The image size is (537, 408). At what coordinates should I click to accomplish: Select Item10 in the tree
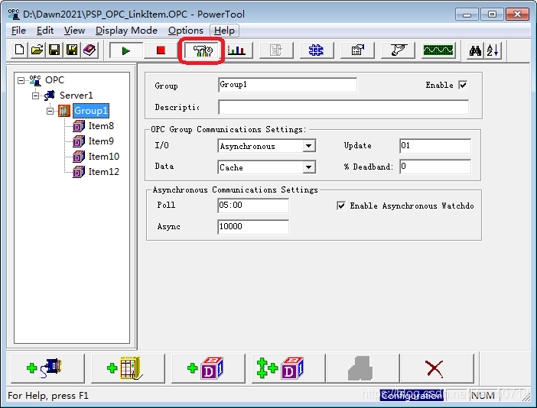point(104,157)
